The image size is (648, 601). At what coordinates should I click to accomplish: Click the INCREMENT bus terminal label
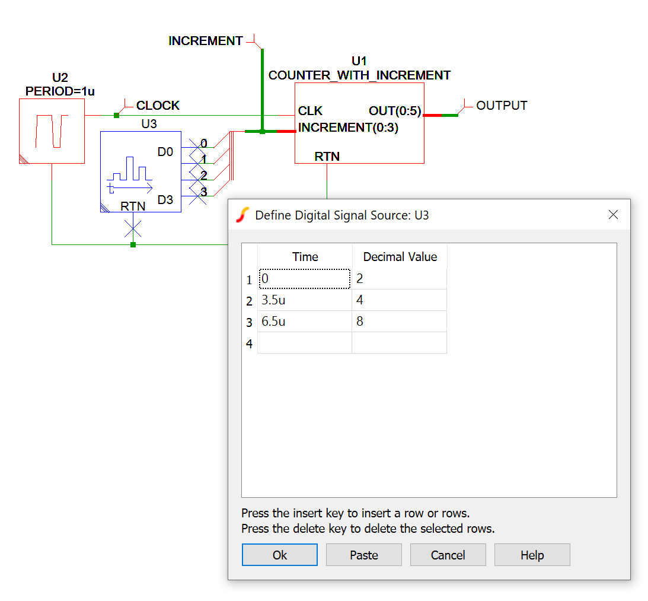coord(206,41)
